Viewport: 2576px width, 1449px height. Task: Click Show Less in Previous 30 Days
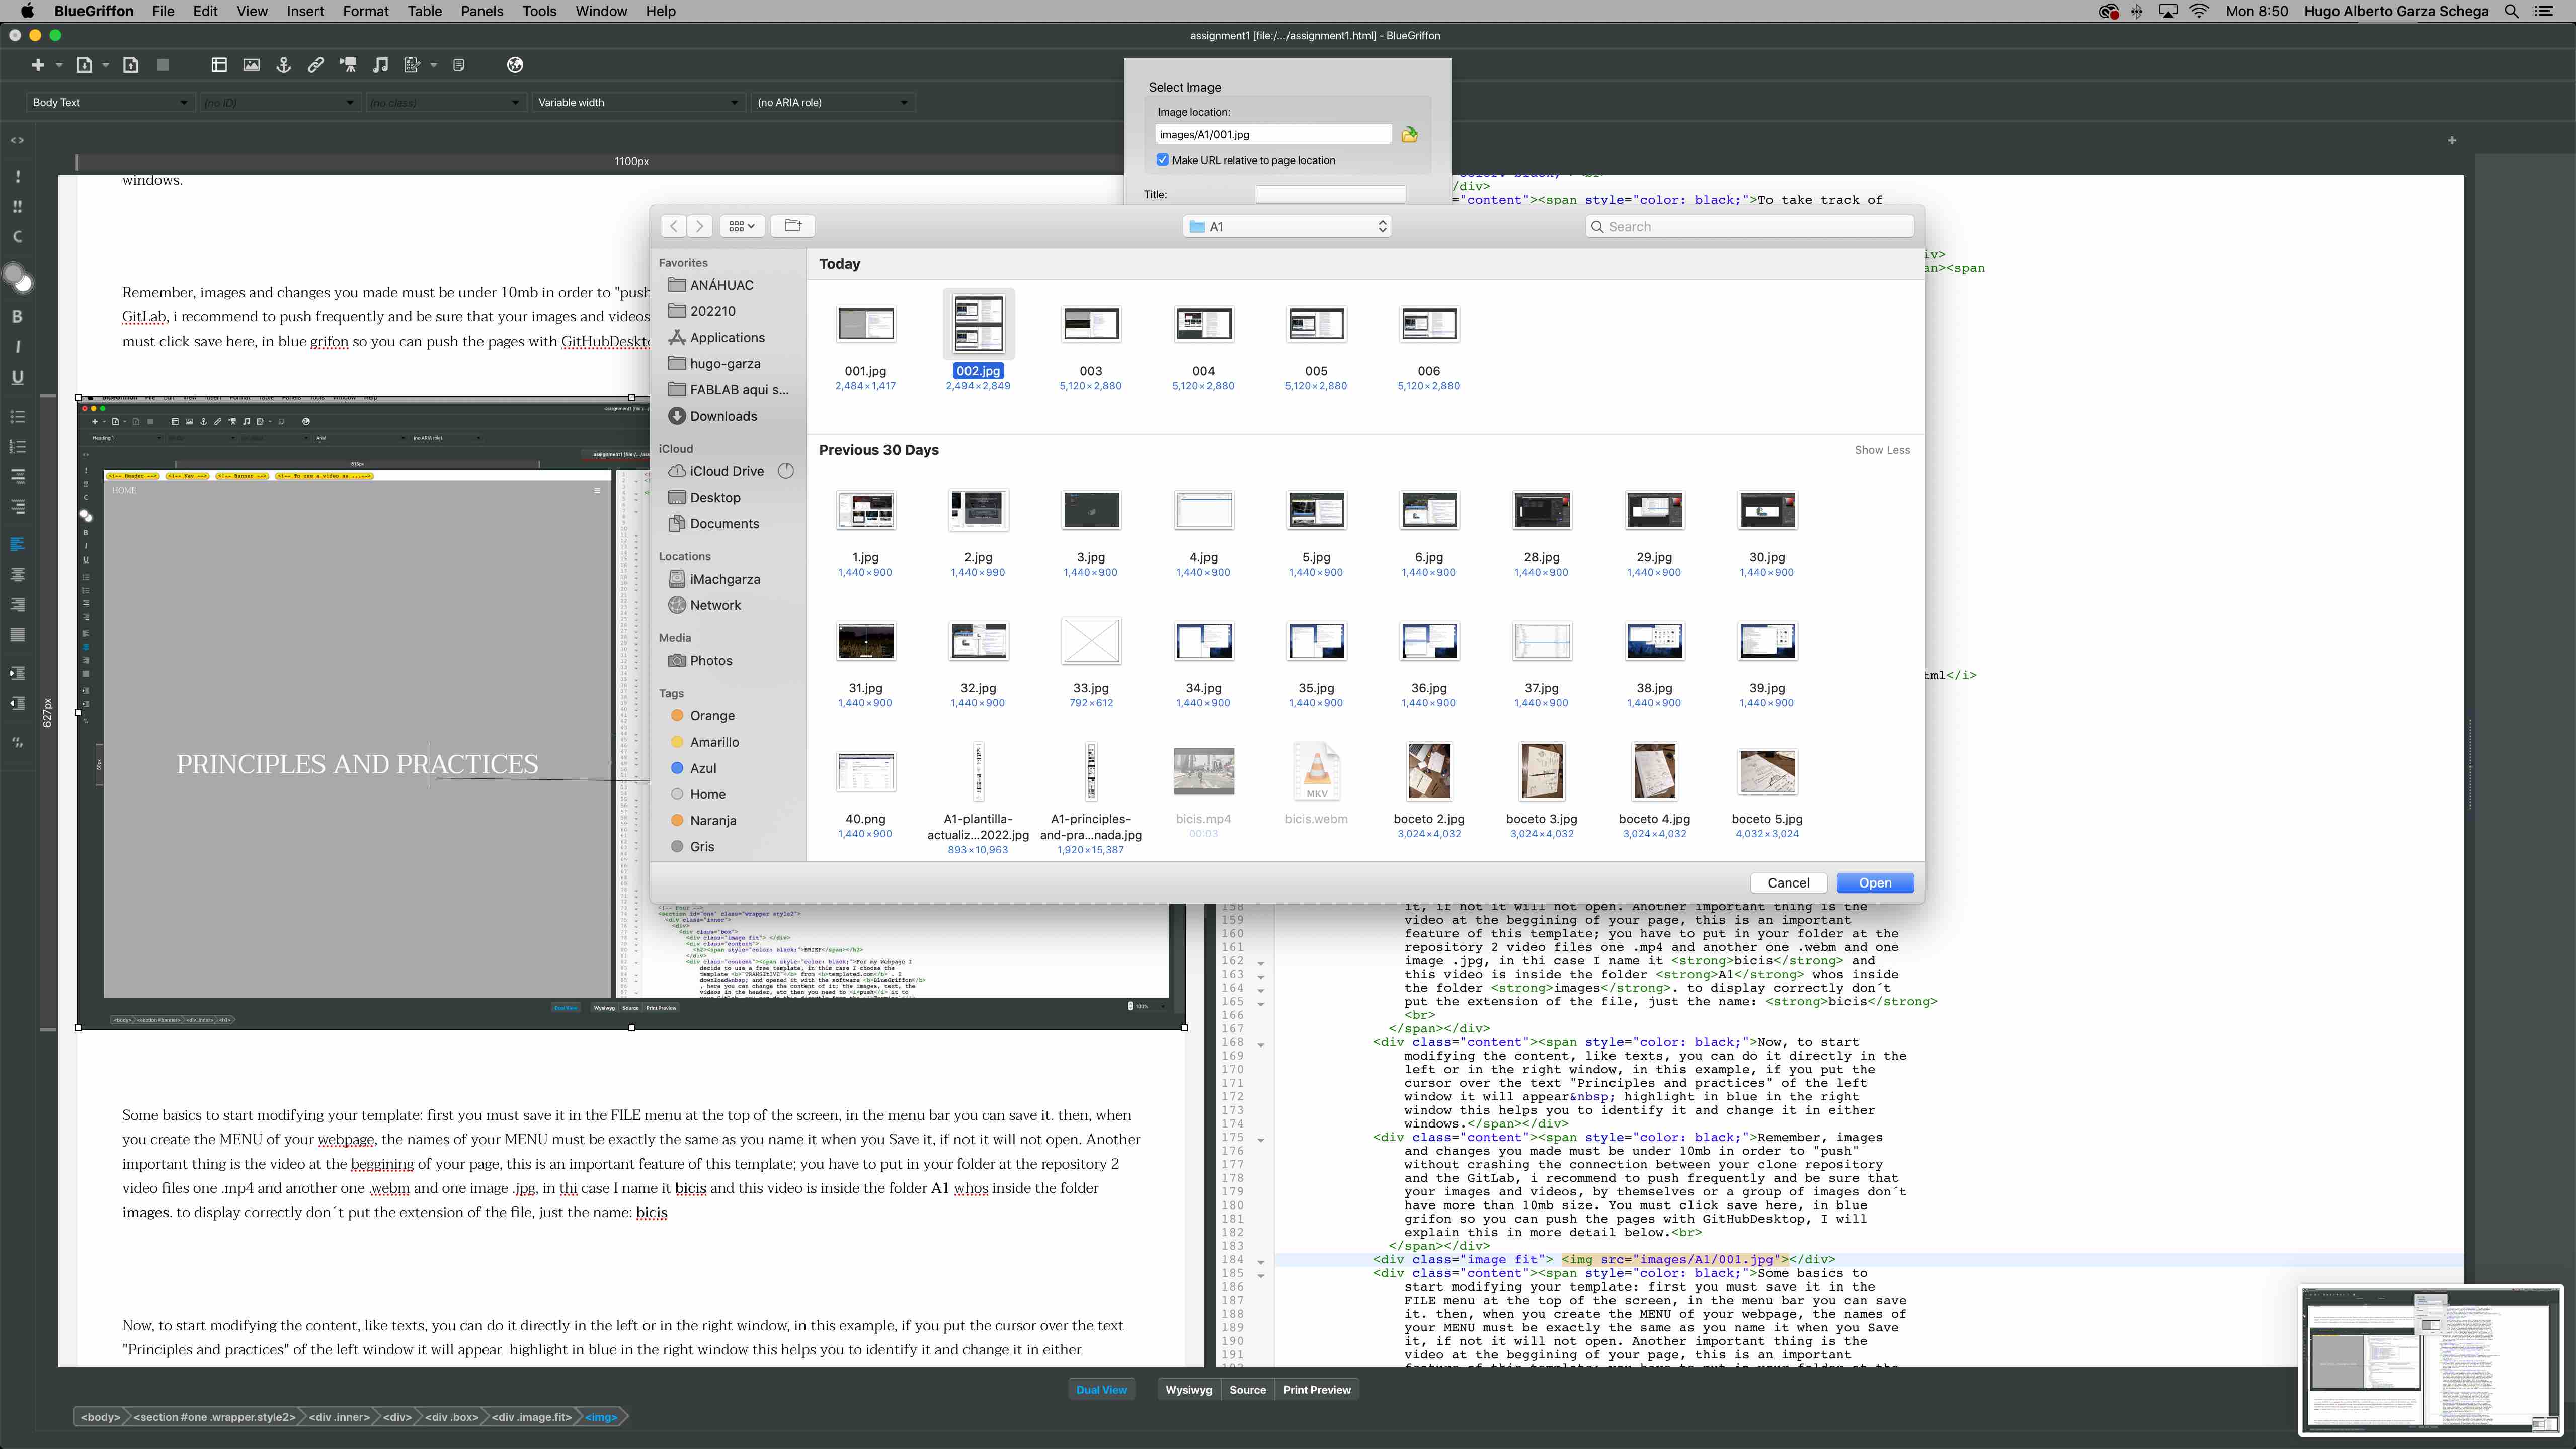click(x=1881, y=450)
